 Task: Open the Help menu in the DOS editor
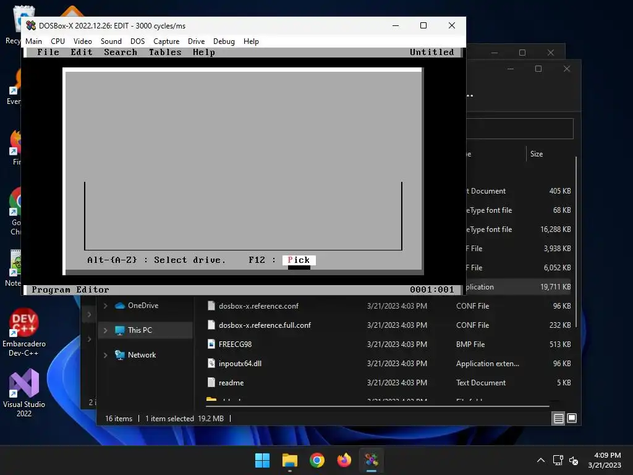click(x=204, y=52)
